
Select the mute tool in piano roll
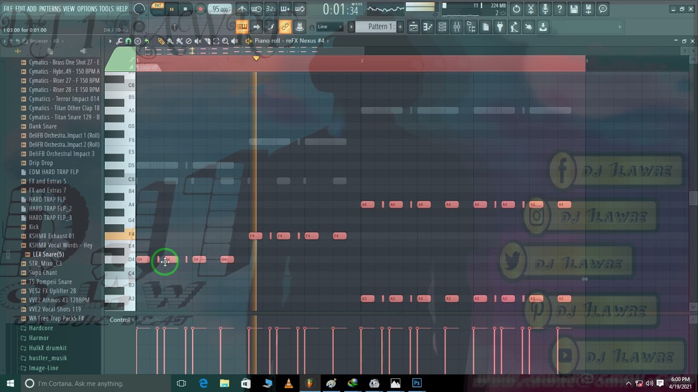coord(198,41)
